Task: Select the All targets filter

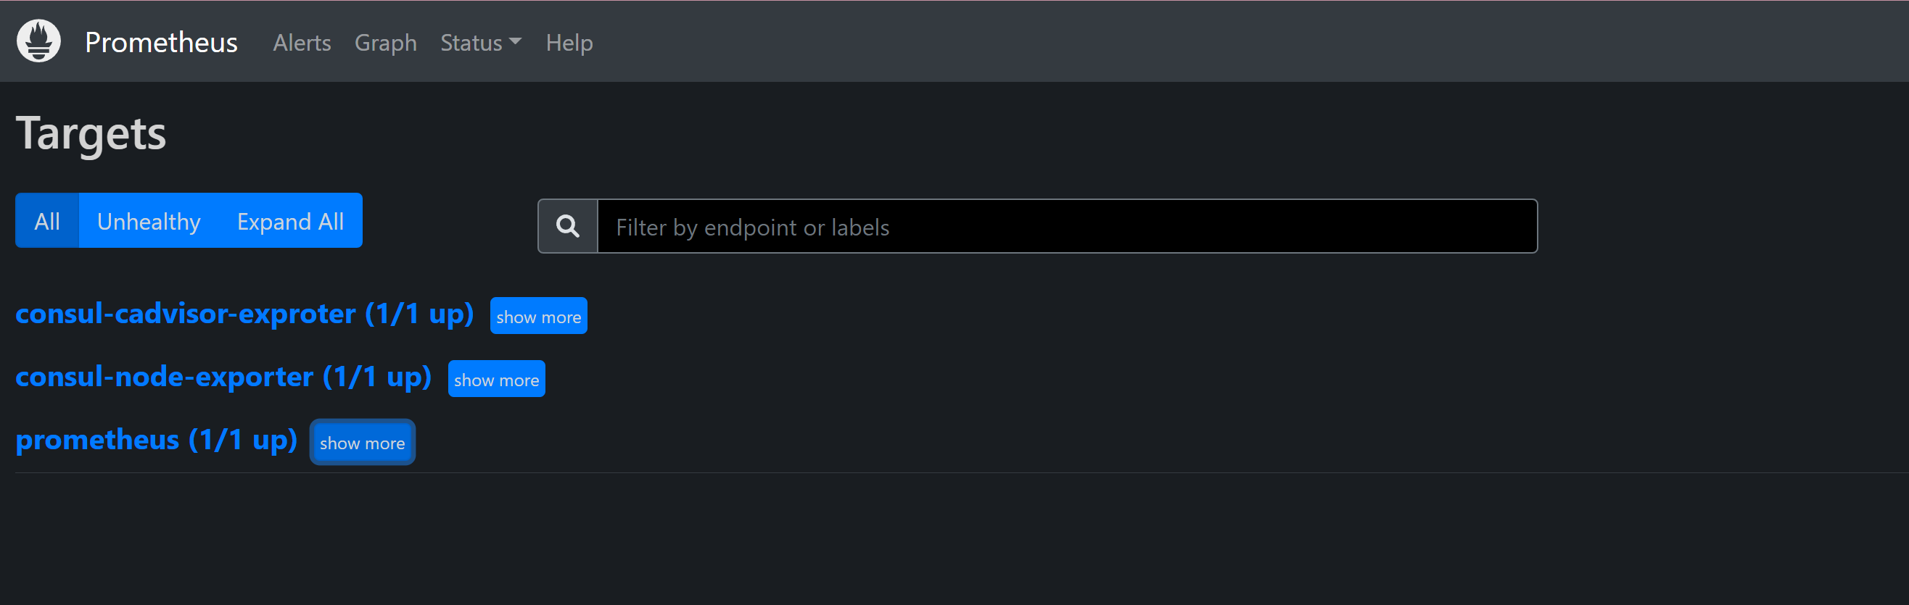Action: point(46,221)
